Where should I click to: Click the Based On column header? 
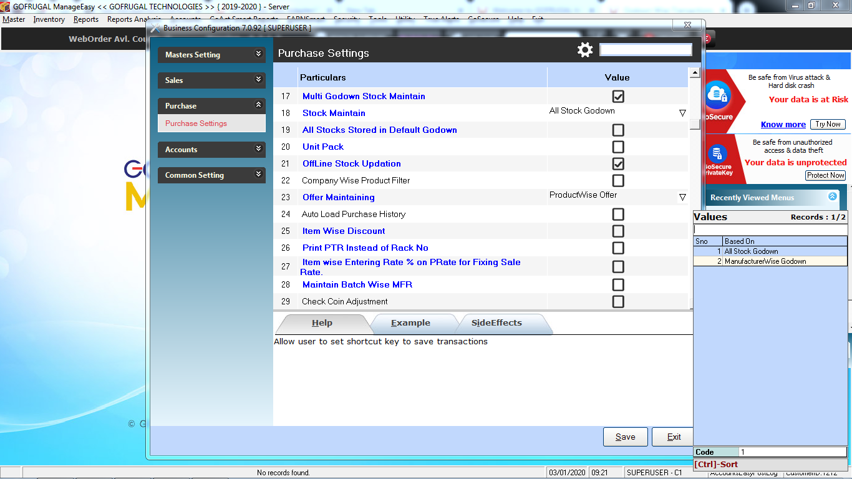click(x=785, y=241)
